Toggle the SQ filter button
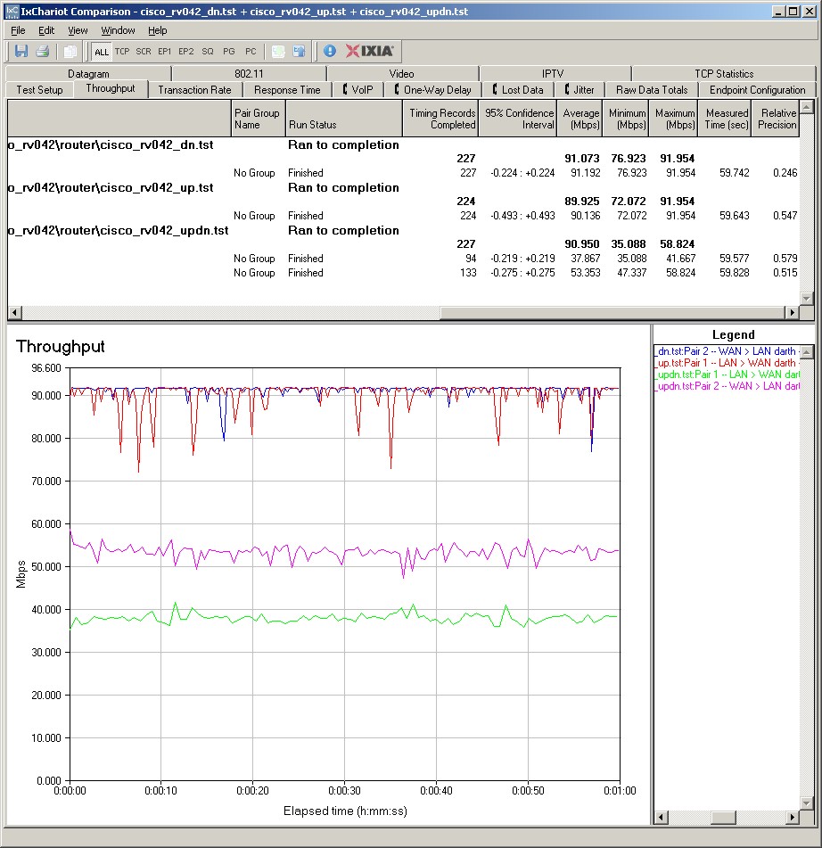 coord(208,52)
